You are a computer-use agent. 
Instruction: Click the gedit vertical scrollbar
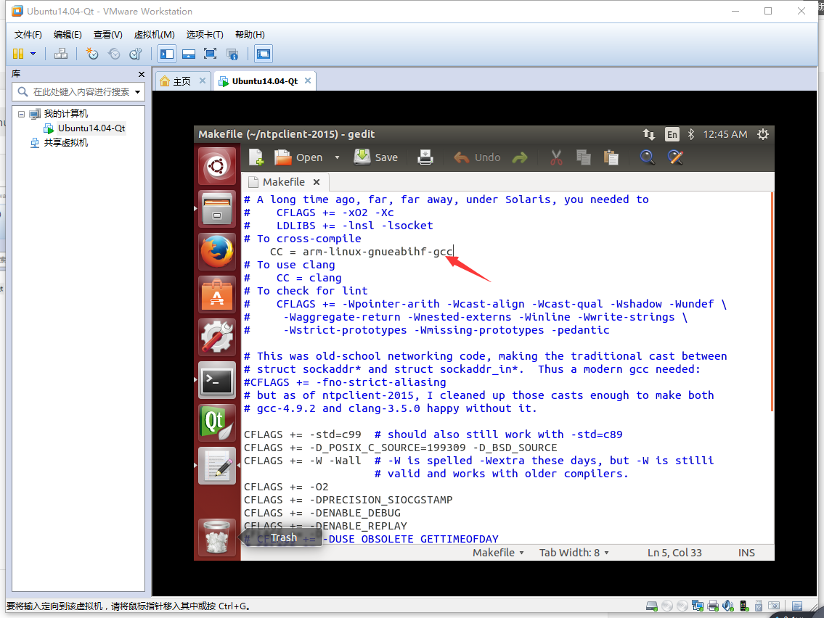coord(772,302)
